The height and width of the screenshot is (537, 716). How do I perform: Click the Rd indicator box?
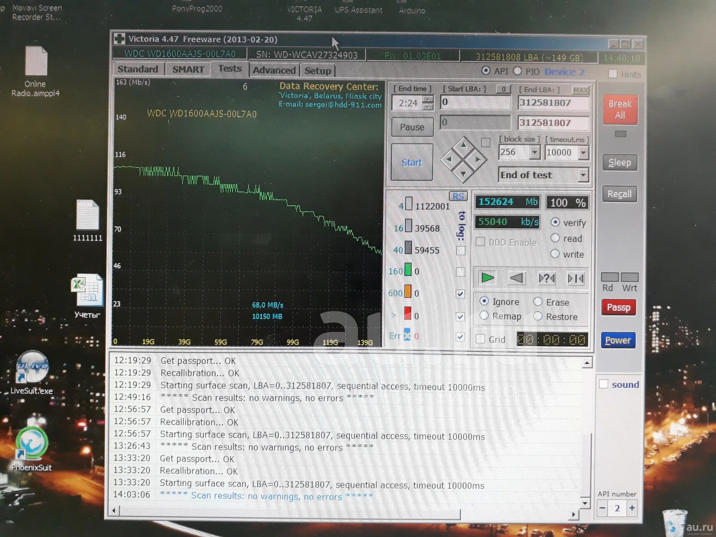[x=610, y=277]
